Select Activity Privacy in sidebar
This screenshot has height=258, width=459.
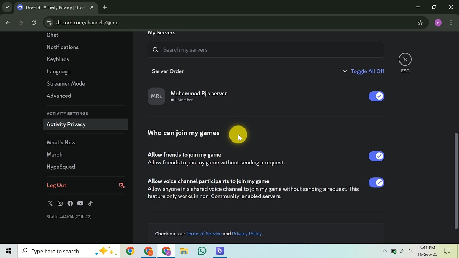(86, 124)
